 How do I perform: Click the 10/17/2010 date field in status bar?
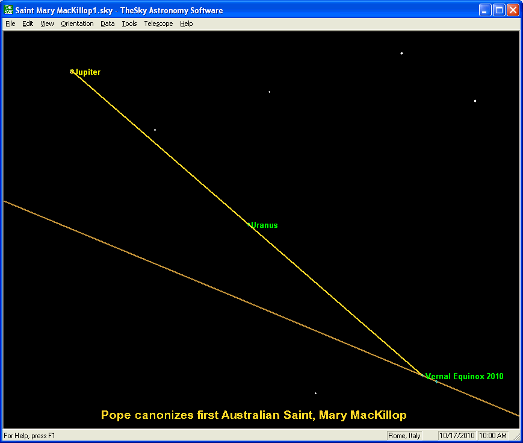457,435
